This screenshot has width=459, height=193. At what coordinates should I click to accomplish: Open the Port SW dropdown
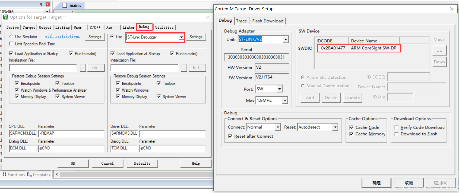(280, 89)
